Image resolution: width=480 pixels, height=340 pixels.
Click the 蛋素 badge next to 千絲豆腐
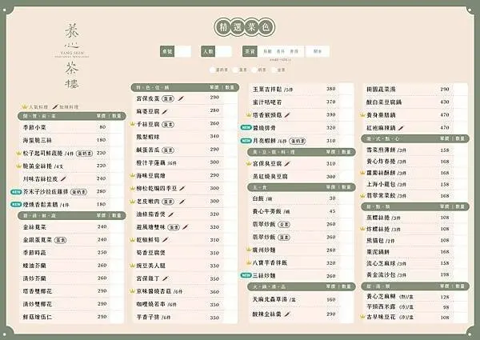click(169, 124)
